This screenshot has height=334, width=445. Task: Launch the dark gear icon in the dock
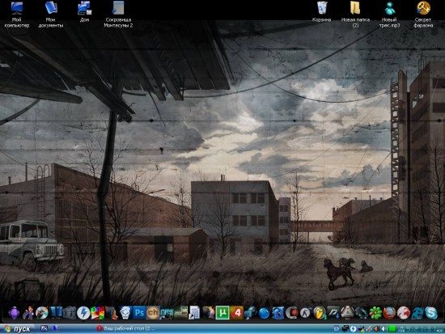point(362,313)
